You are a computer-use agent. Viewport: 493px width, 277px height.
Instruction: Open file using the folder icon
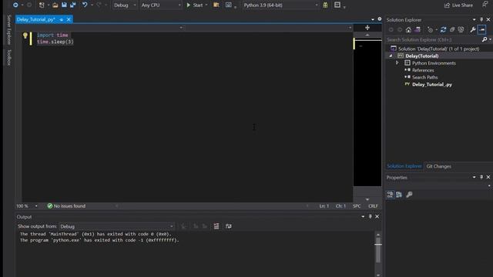coord(55,5)
